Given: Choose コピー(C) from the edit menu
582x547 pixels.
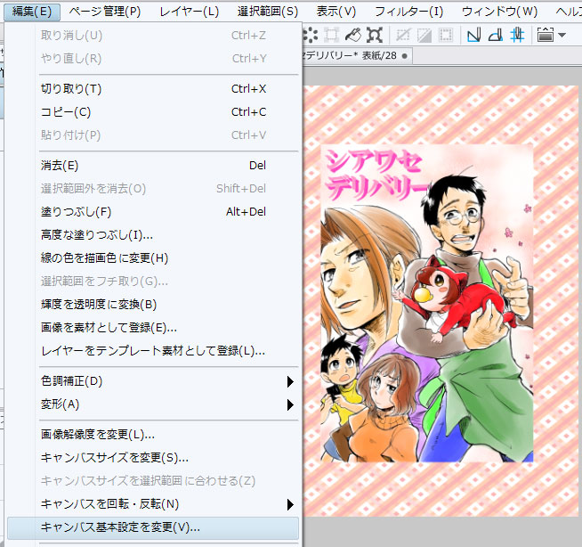Looking at the screenshot, I should click(x=153, y=112).
